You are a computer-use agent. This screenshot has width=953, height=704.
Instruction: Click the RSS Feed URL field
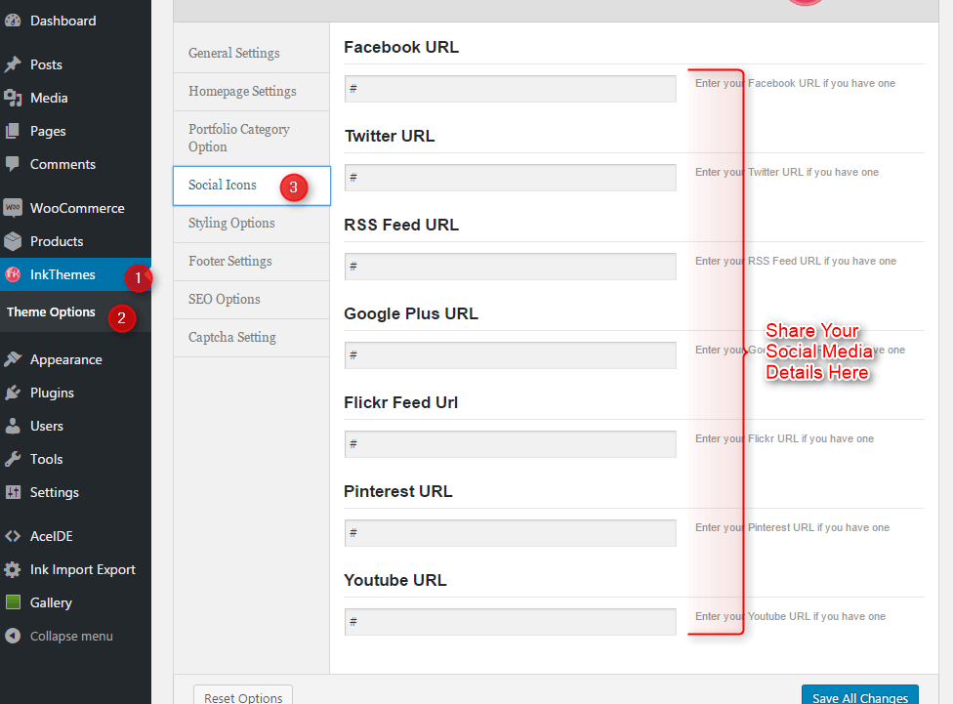pyautogui.click(x=510, y=267)
